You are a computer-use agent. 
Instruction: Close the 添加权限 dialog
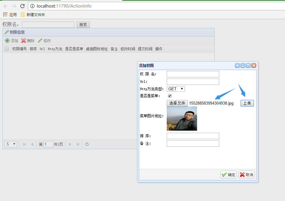point(254,65)
